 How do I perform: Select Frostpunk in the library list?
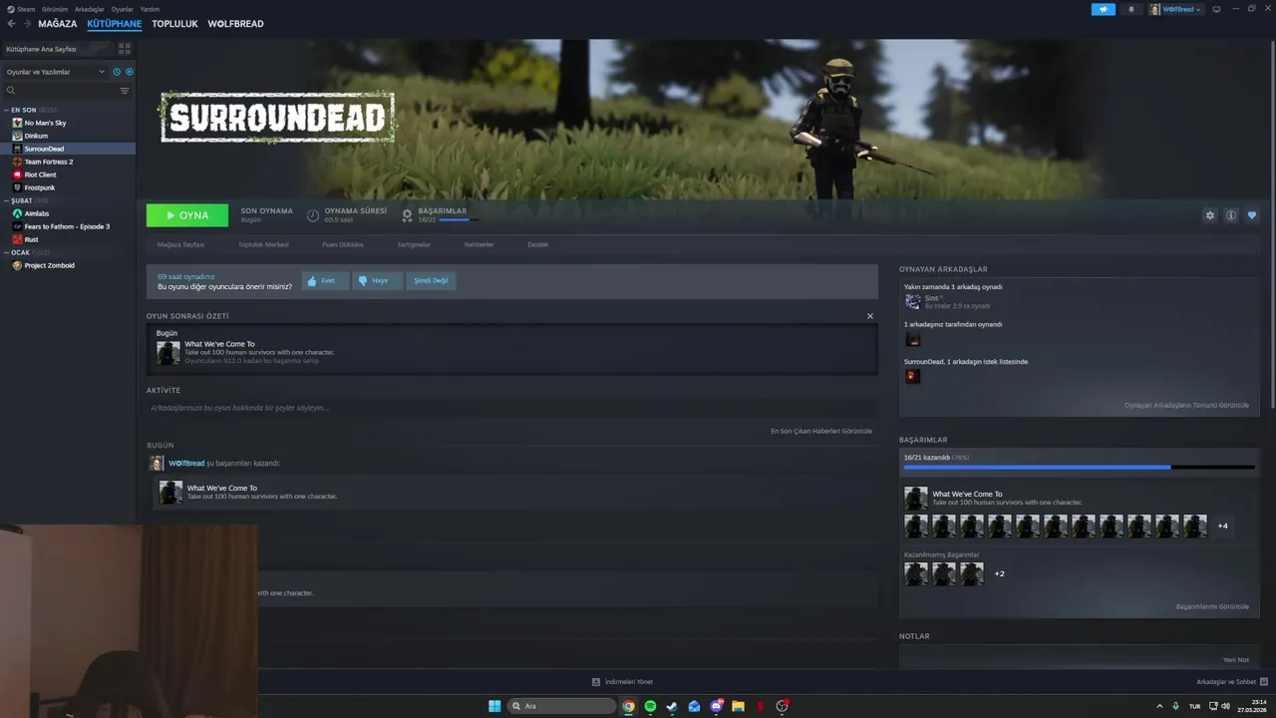tap(68, 187)
